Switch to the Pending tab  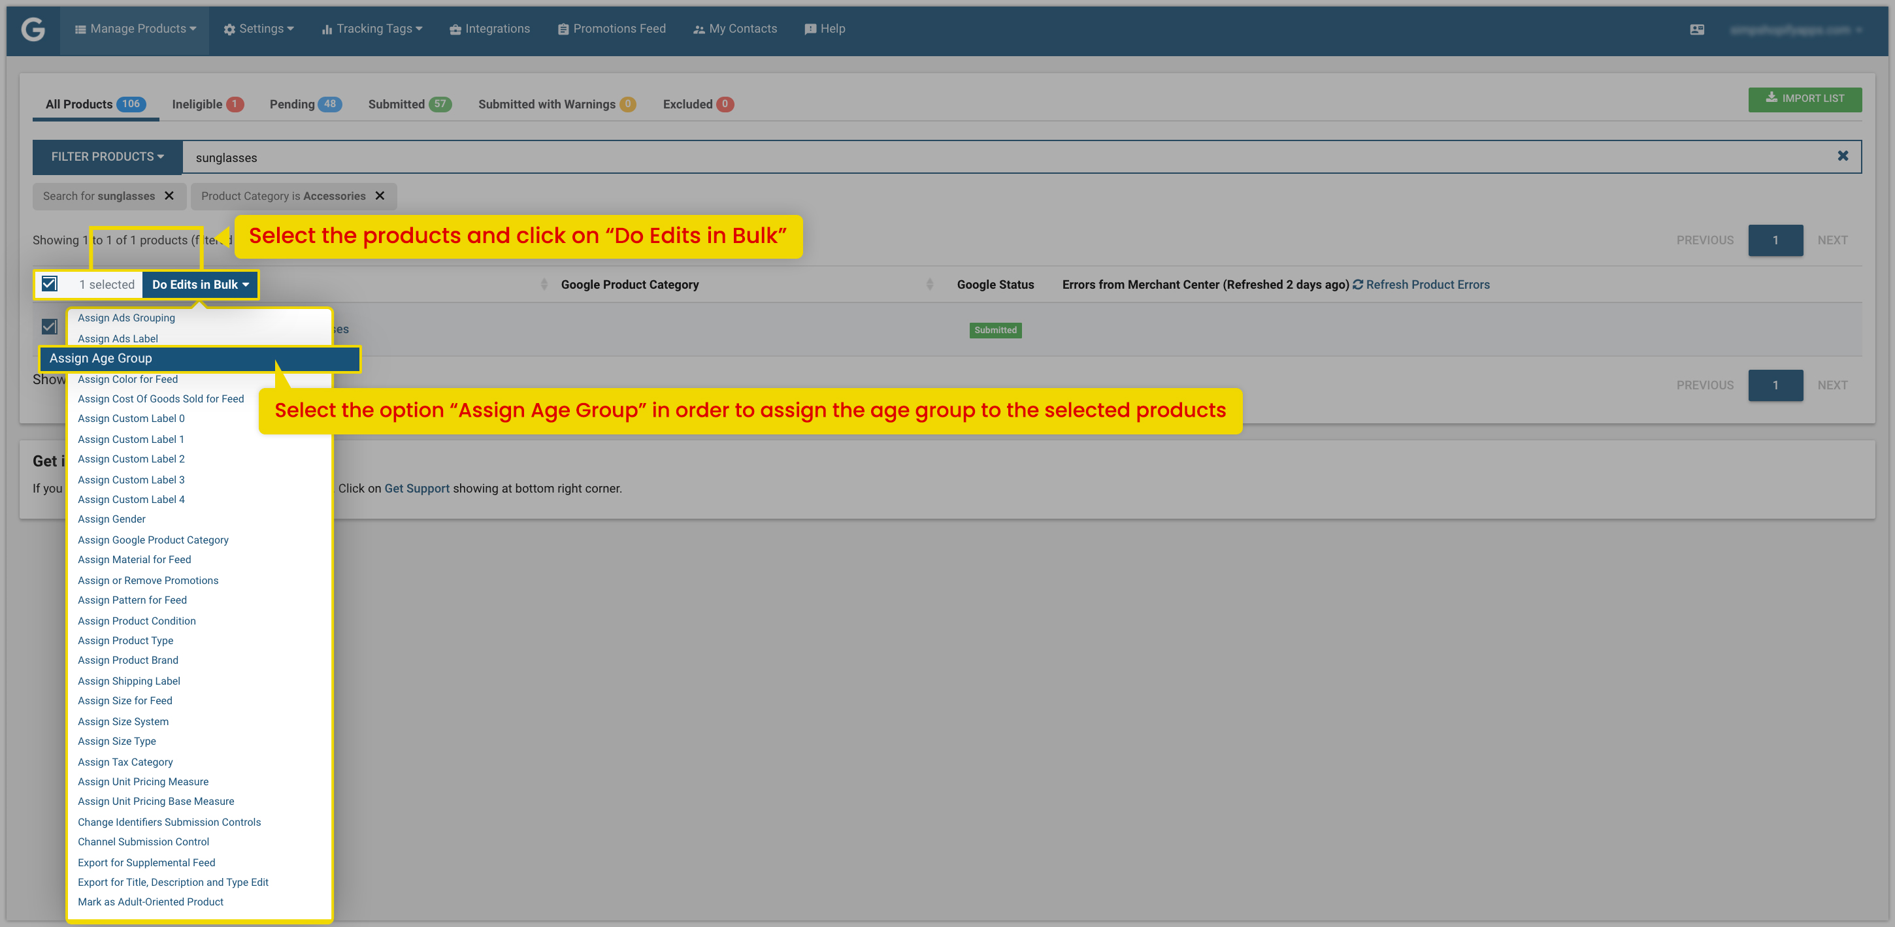coord(305,104)
